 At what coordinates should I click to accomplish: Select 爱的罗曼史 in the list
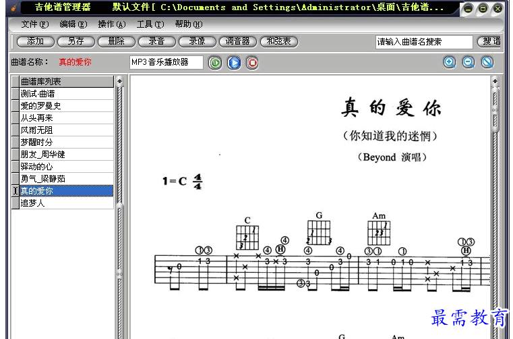click(x=67, y=106)
